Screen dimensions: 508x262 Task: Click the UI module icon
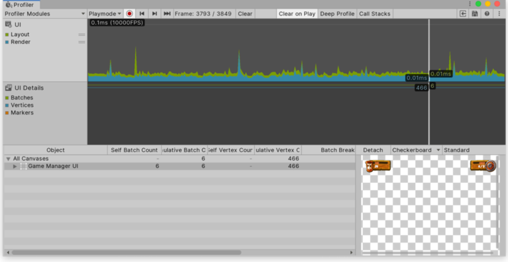[8, 25]
